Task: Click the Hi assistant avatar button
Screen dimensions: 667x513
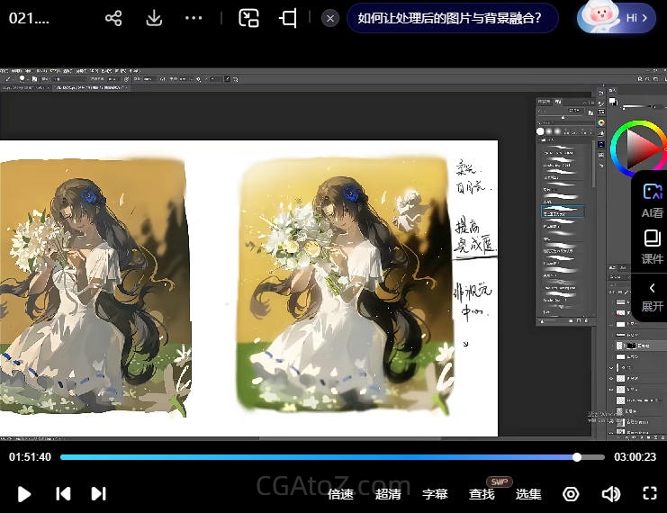Action: pyautogui.click(x=617, y=18)
